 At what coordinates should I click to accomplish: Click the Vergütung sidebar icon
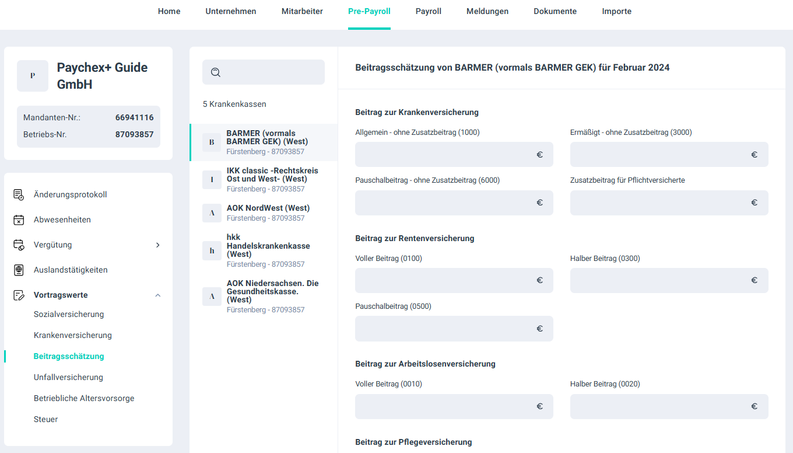[19, 245]
